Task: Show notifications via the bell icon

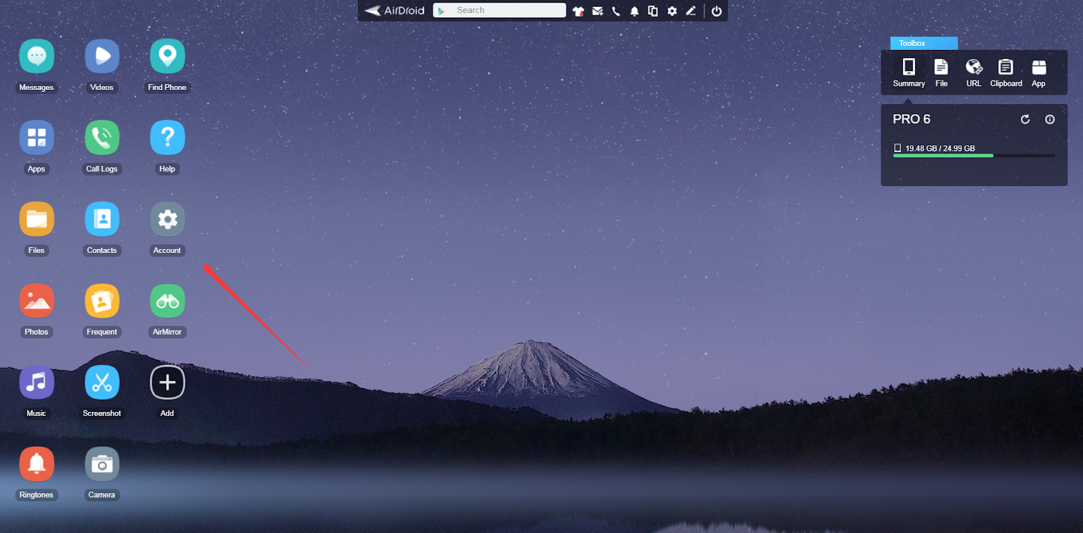Action: point(634,11)
